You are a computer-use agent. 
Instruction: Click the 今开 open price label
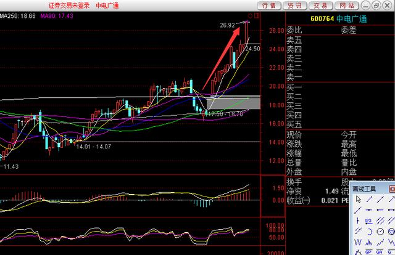coord(349,134)
